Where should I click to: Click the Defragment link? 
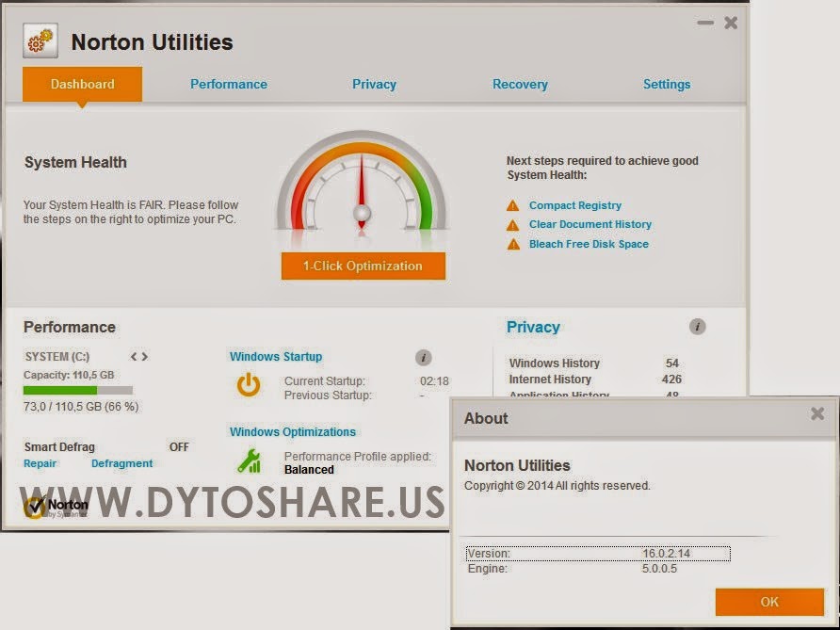click(x=121, y=463)
